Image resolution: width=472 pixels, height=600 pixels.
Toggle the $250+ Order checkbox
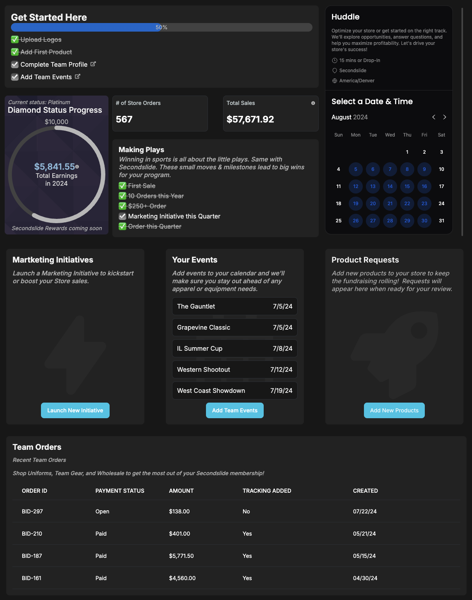click(x=122, y=206)
